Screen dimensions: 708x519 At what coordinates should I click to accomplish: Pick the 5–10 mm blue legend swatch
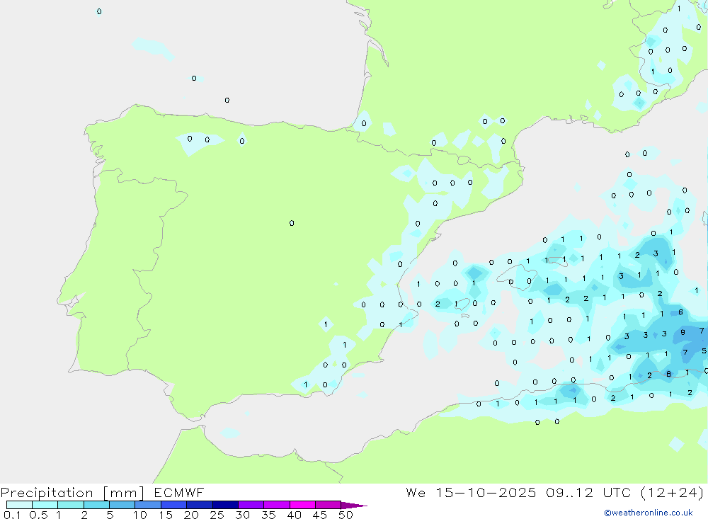(122, 506)
